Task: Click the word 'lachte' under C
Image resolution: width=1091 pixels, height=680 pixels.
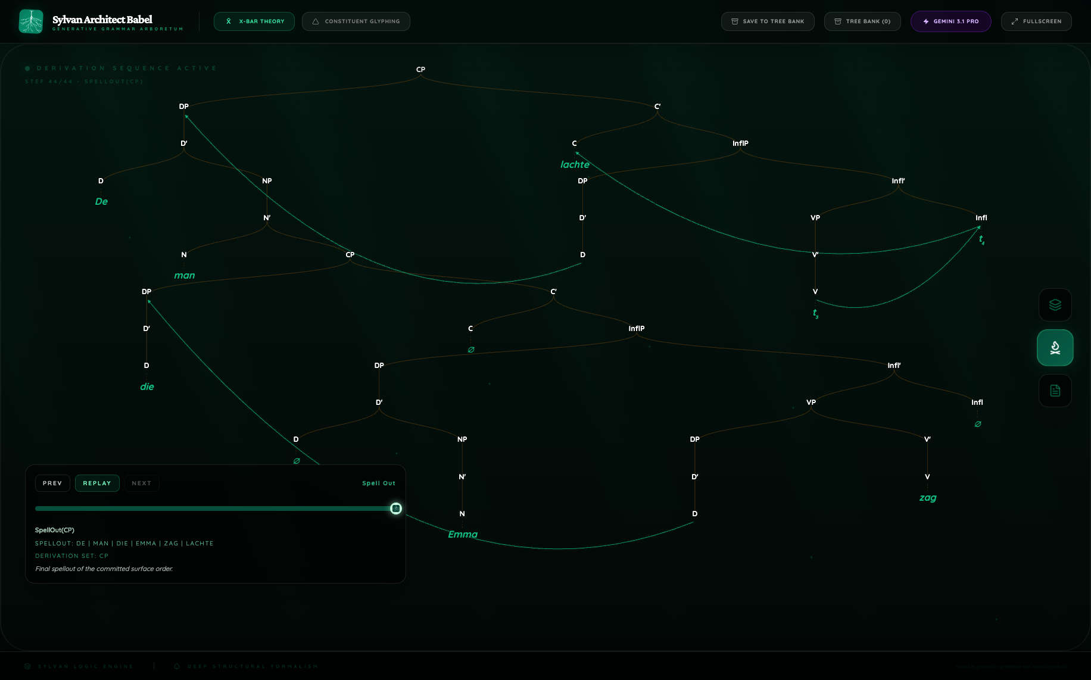Action: (x=575, y=165)
